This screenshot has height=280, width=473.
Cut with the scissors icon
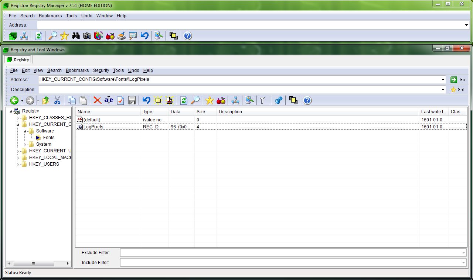tap(58, 100)
